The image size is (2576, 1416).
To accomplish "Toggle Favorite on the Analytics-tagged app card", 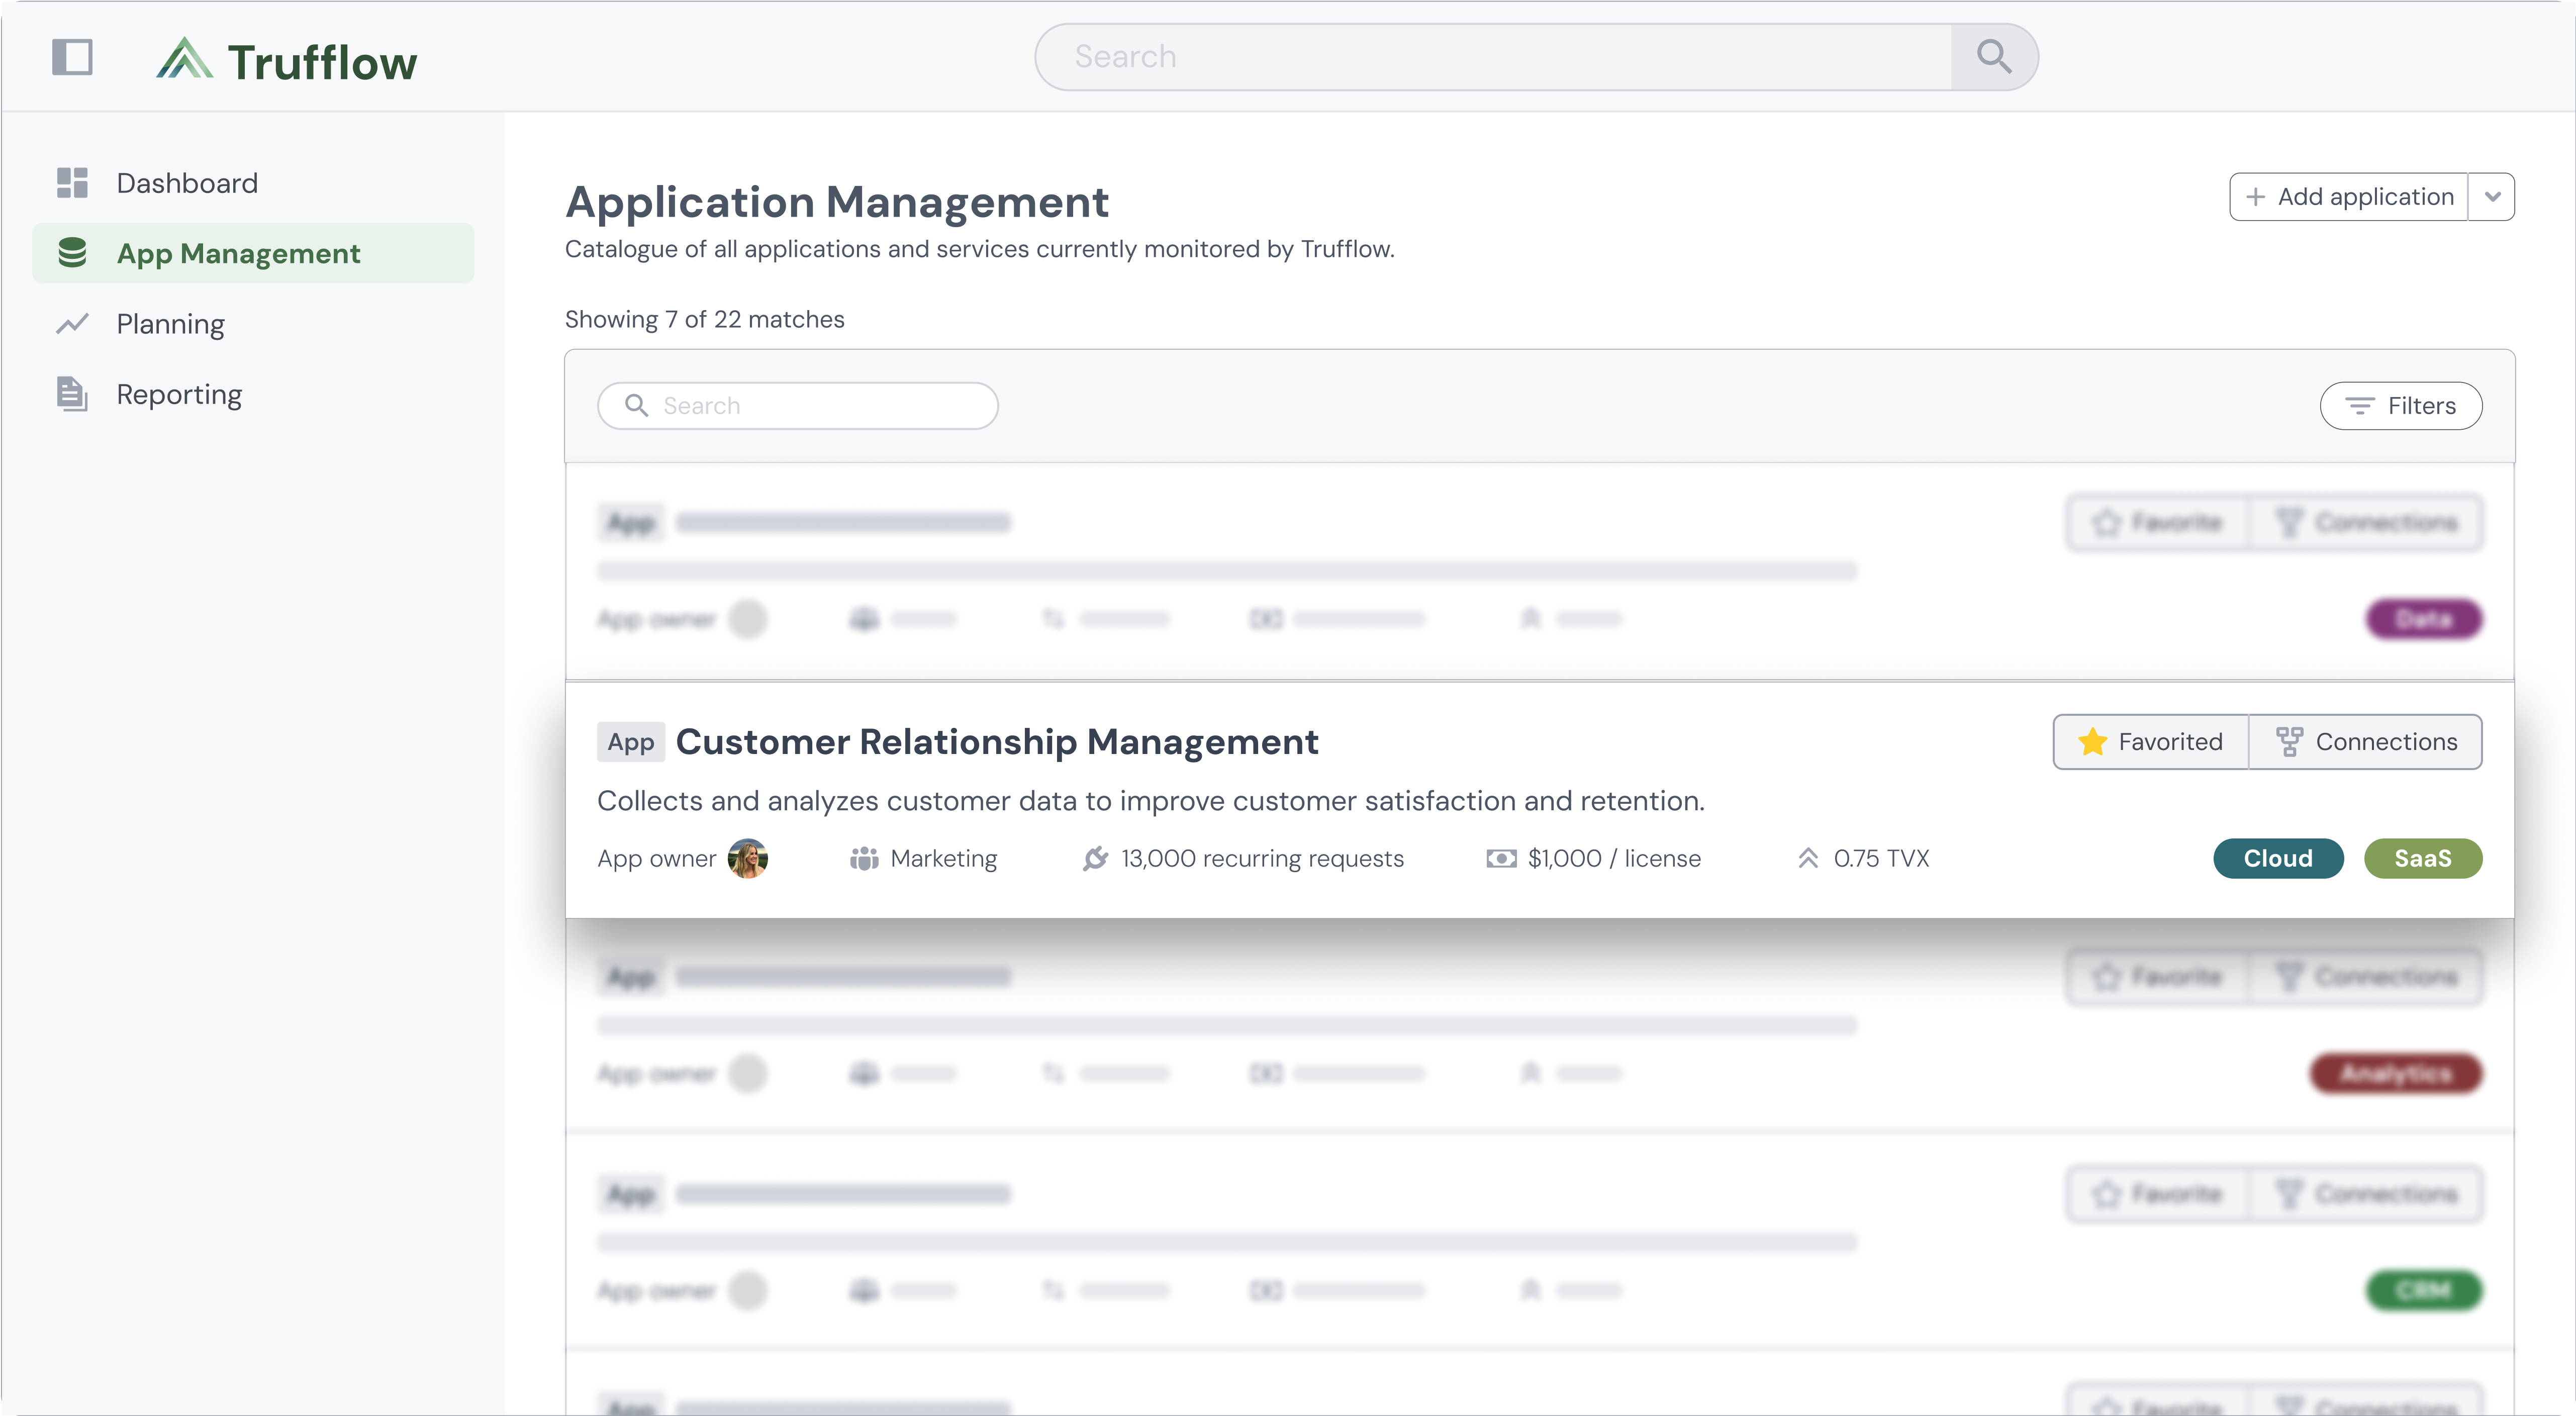I will (x=2158, y=976).
